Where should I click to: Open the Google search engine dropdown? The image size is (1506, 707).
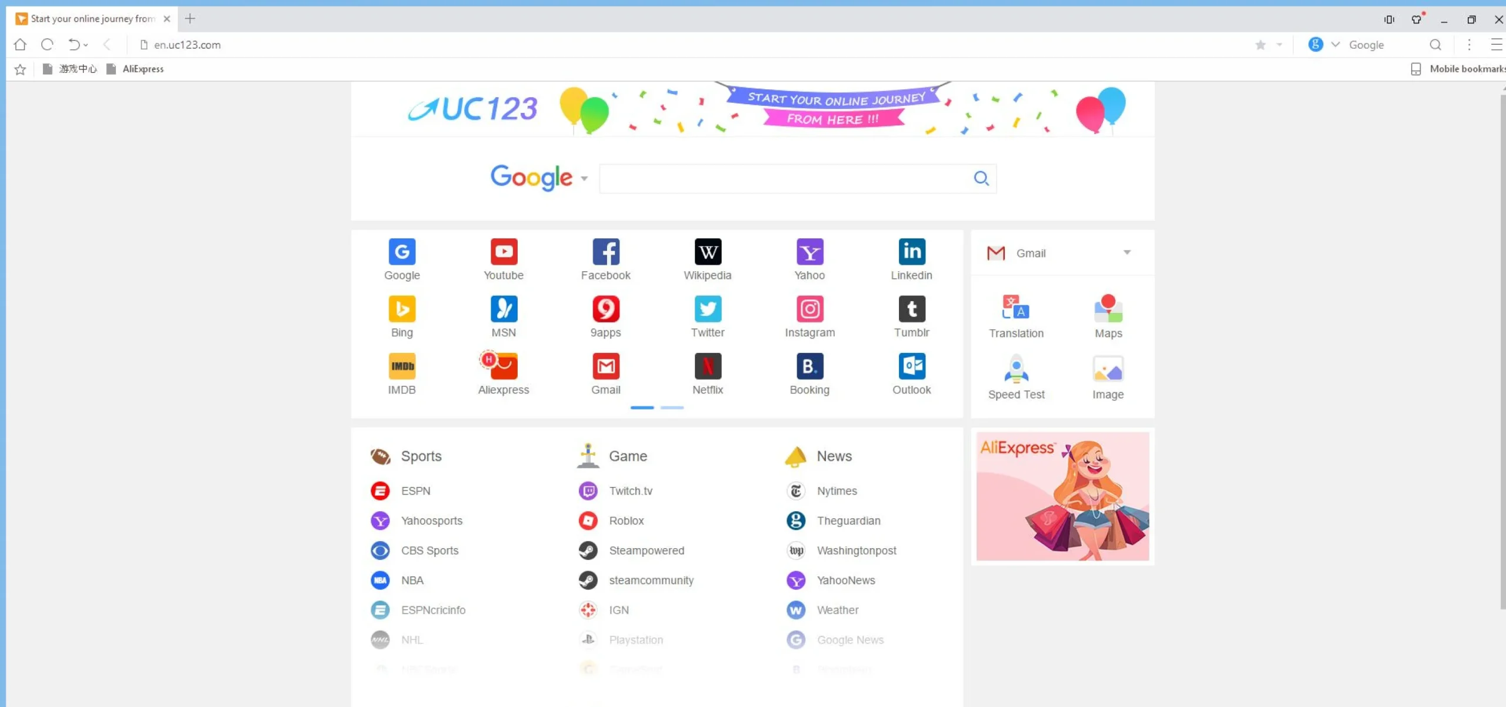[x=1335, y=44]
